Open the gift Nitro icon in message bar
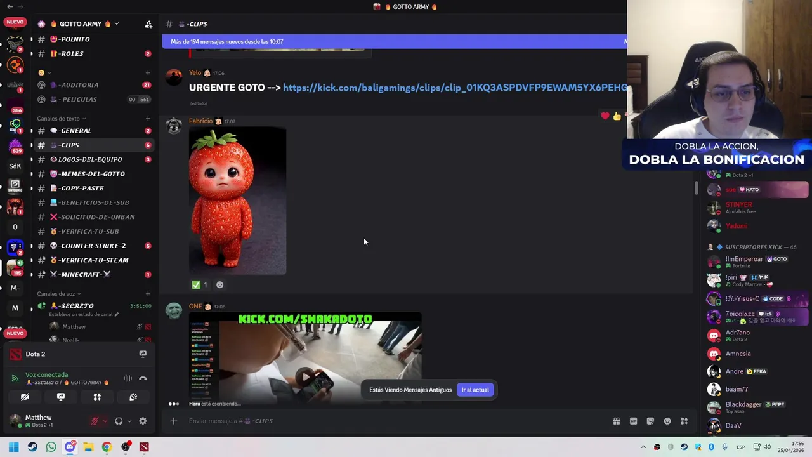Image resolution: width=812 pixels, height=457 pixels. [616, 421]
